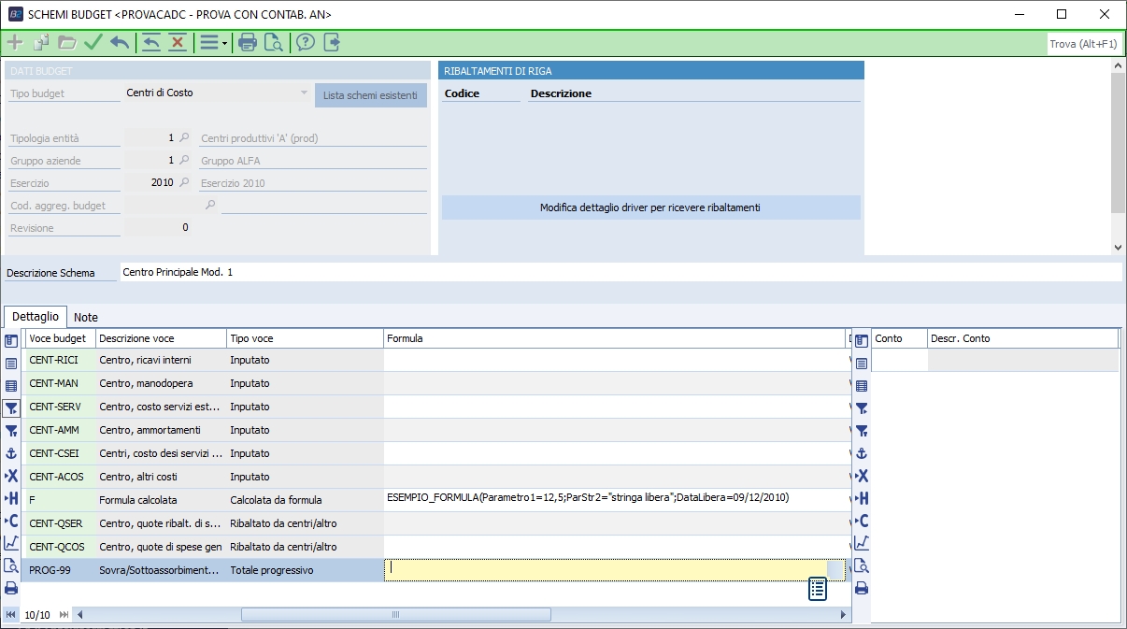
Task: Select the CENT-RICI budget row
Action: click(x=435, y=360)
